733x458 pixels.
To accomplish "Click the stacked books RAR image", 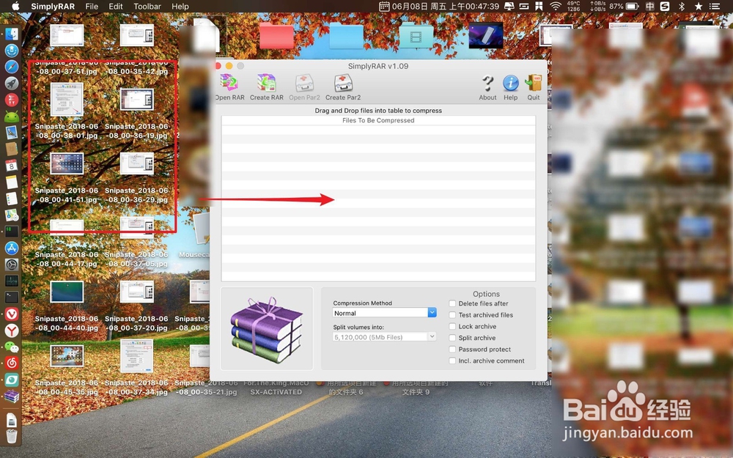I will click(x=267, y=330).
